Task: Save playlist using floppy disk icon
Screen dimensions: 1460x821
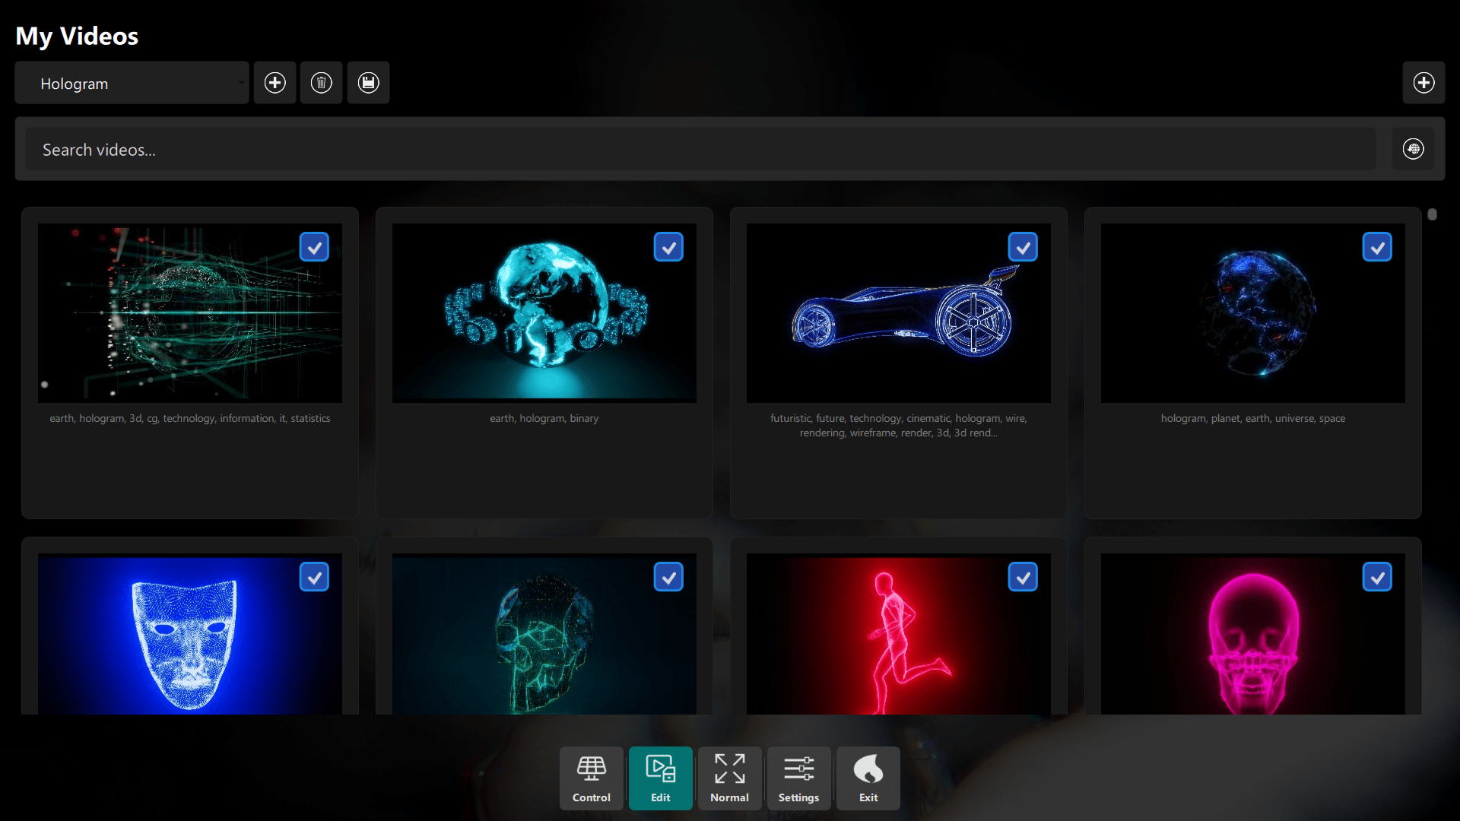Action: coord(368,83)
